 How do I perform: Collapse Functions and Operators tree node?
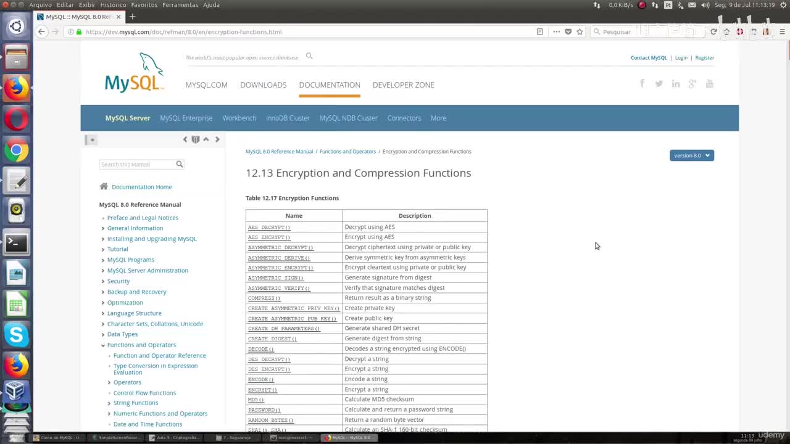103,345
